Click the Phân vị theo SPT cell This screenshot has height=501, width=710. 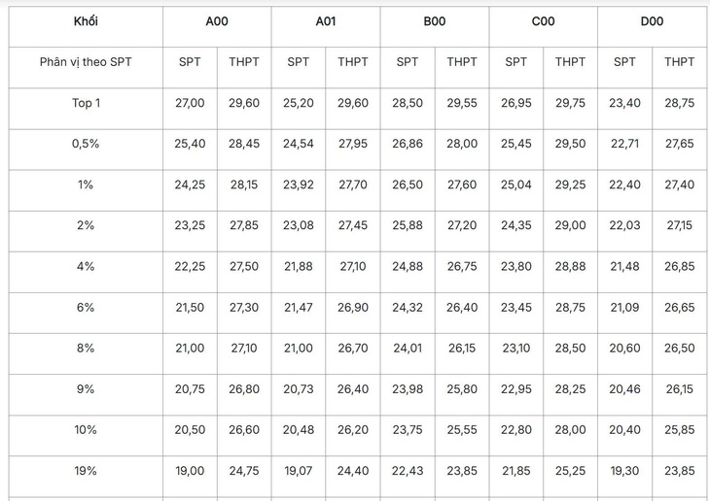(x=86, y=67)
